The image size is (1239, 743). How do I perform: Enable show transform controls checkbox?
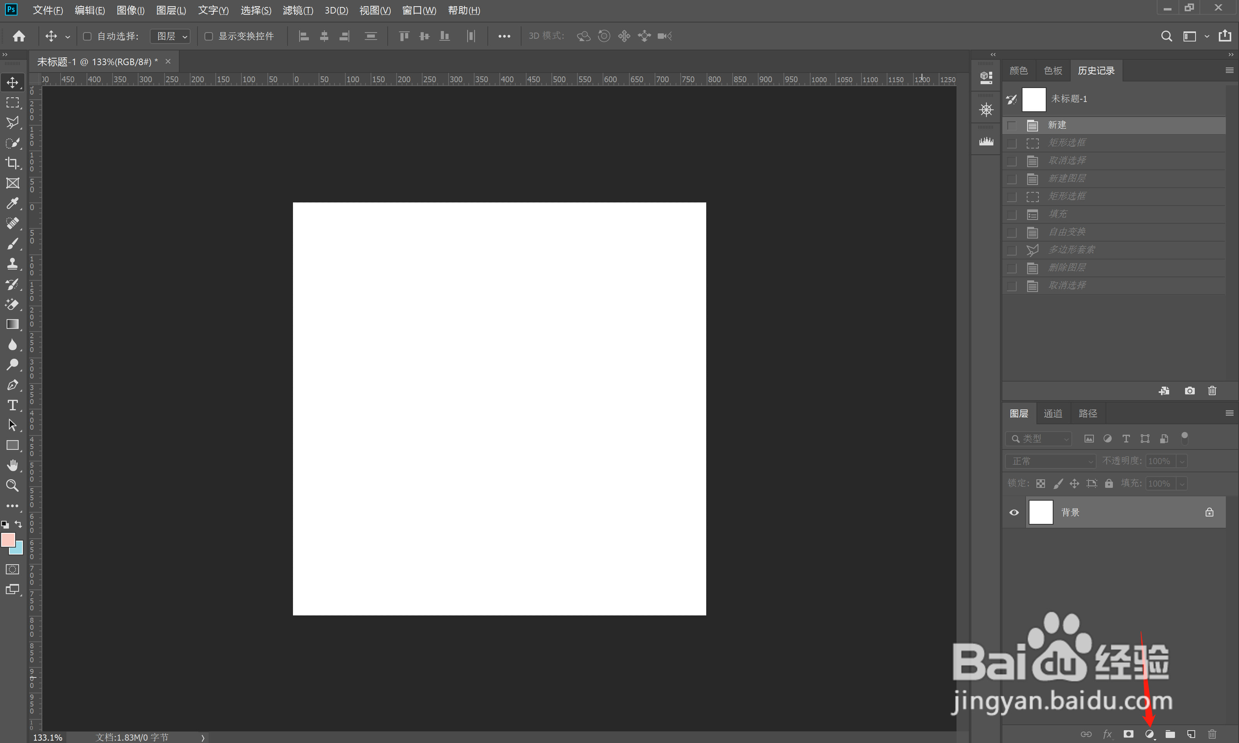tap(209, 36)
